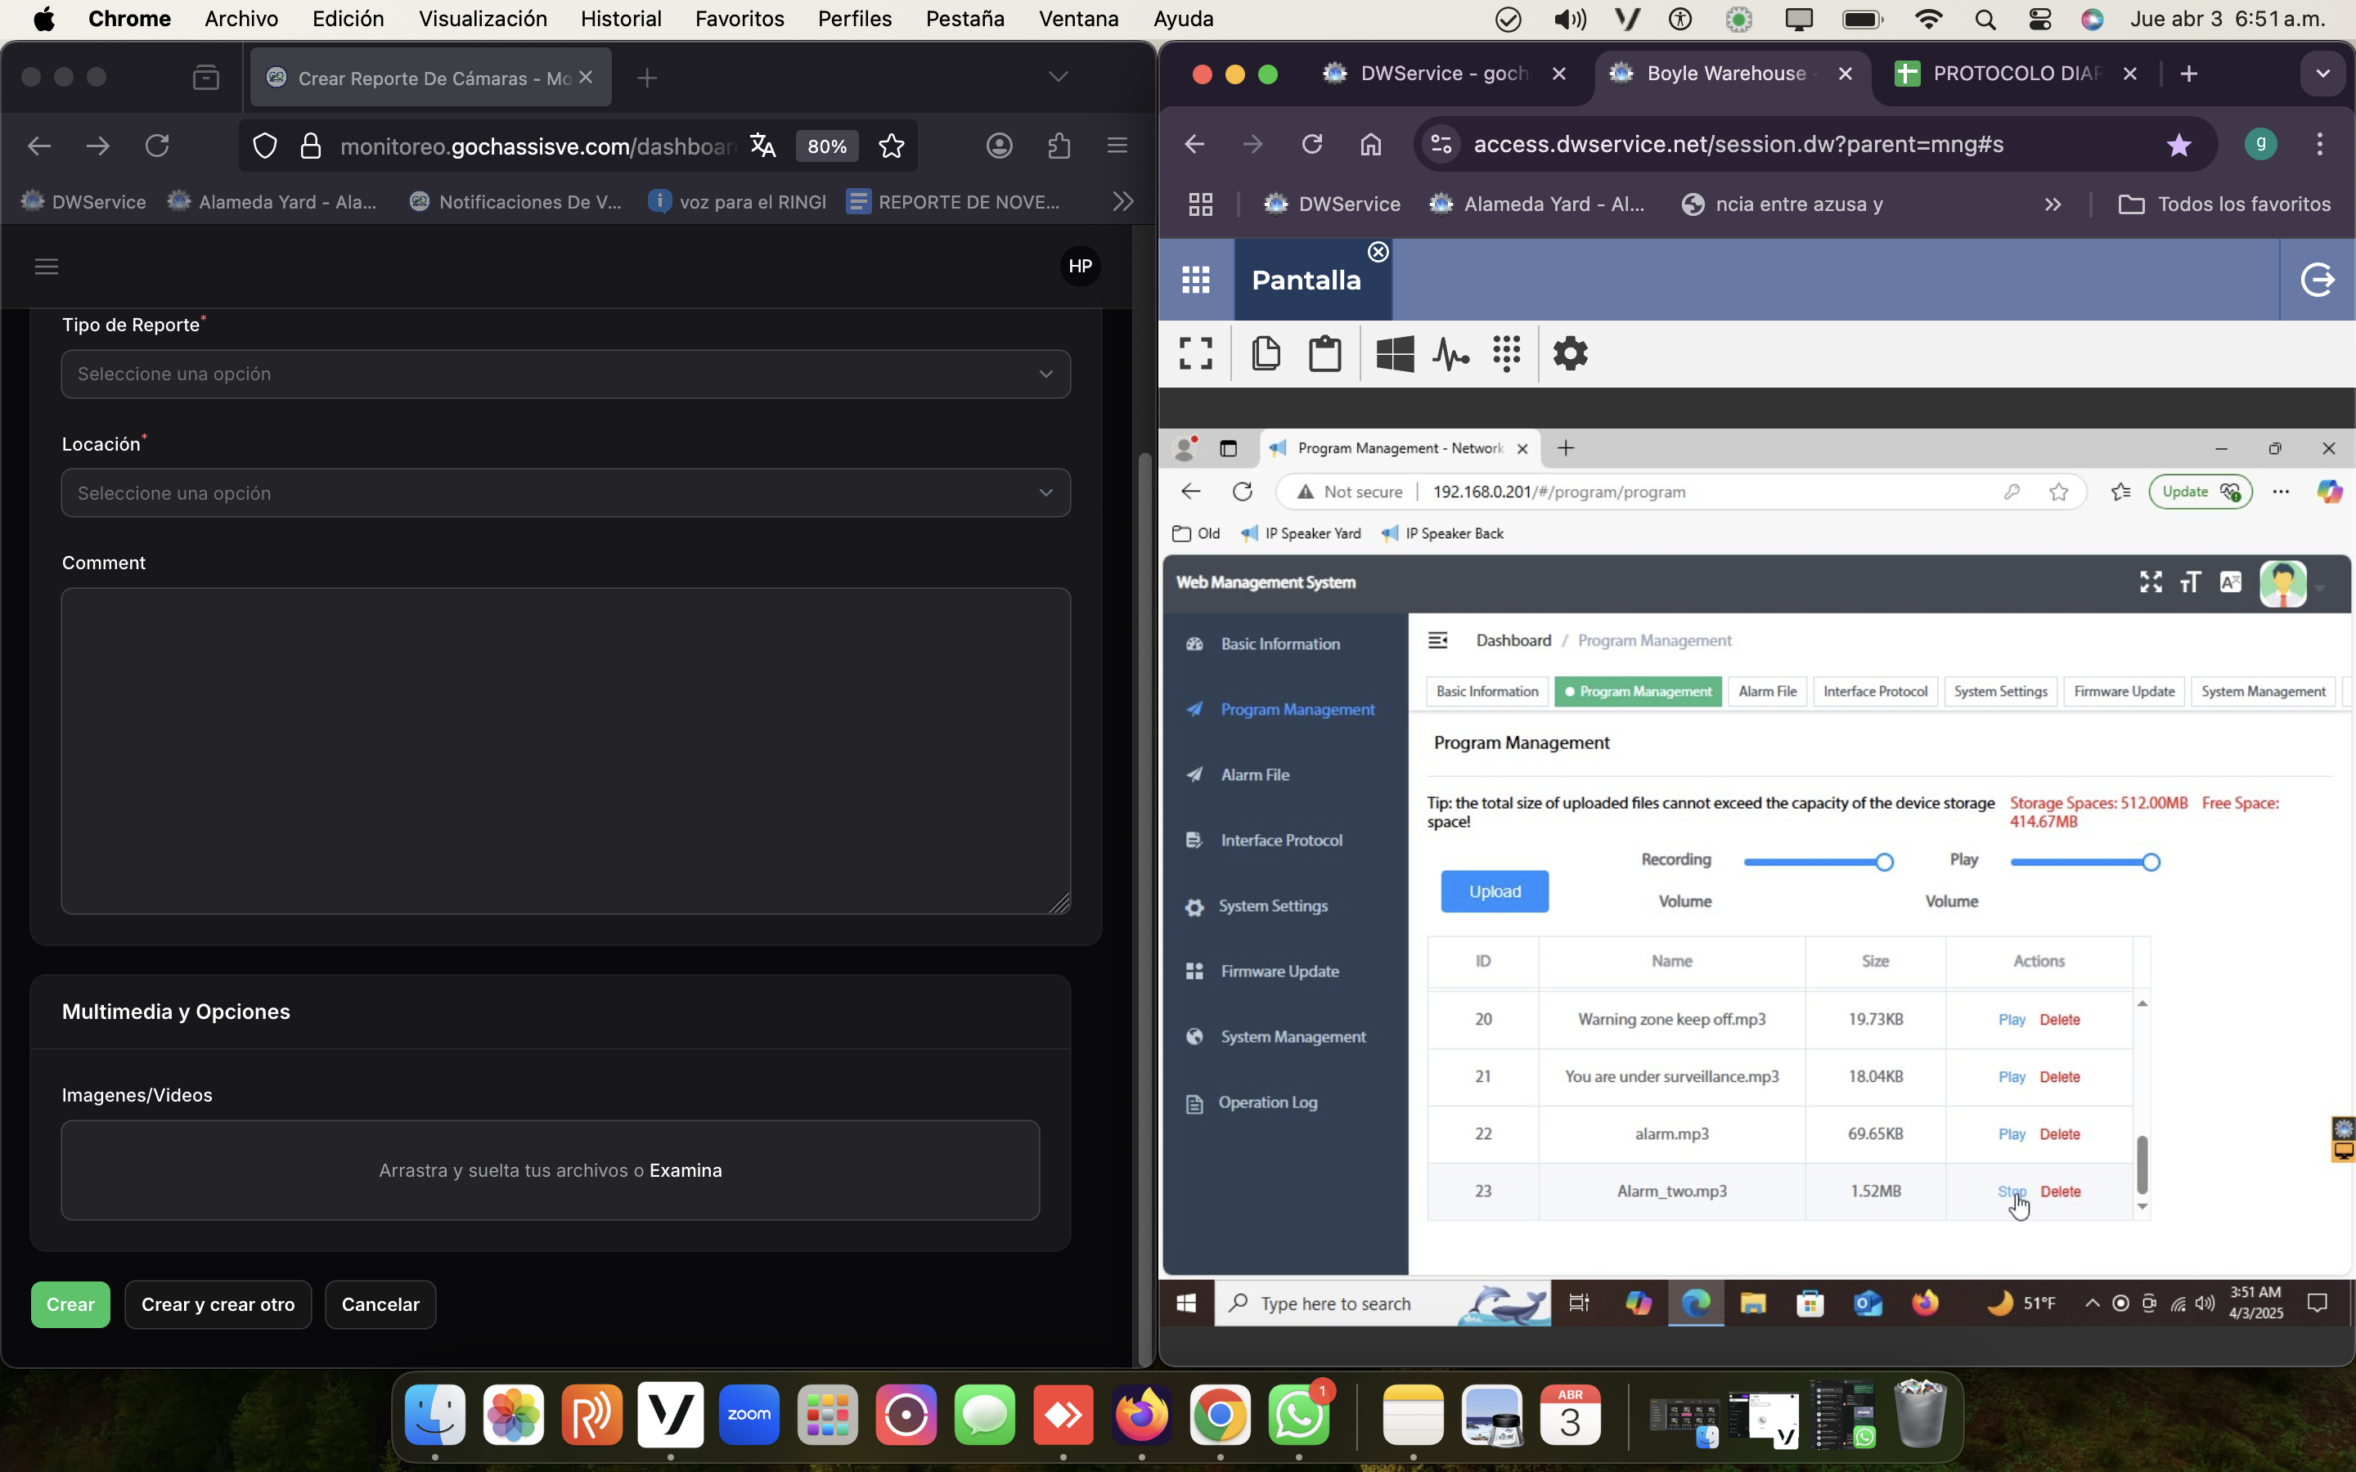Open Finder from the macOS Dock

(435, 1414)
